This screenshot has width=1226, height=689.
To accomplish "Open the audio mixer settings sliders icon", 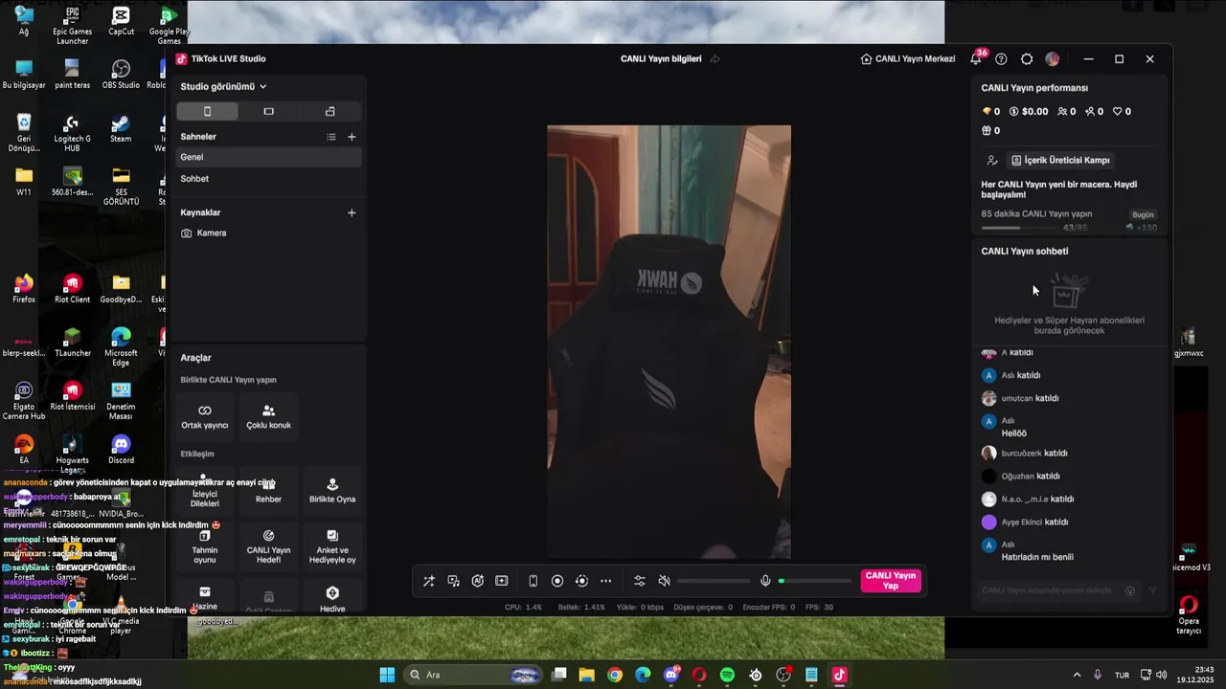I will tap(640, 581).
